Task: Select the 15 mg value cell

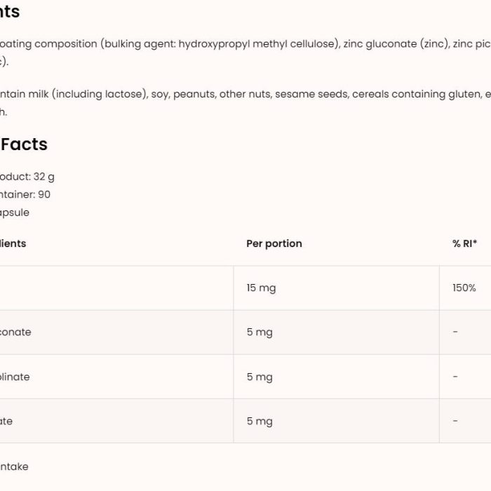Action: tap(261, 288)
